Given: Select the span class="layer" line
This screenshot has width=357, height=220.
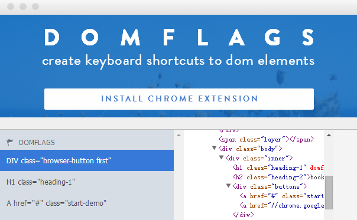Looking at the screenshot, I should tap(266, 139).
